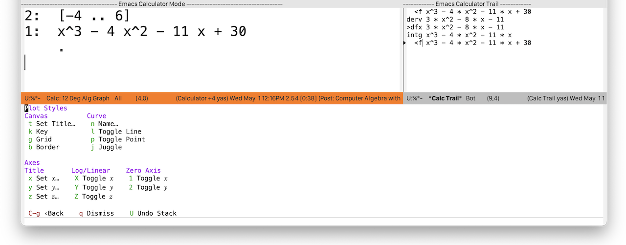This screenshot has width=626, height=245.
Task: Open the Undo Stack option
Action: [x=153, y=213]
